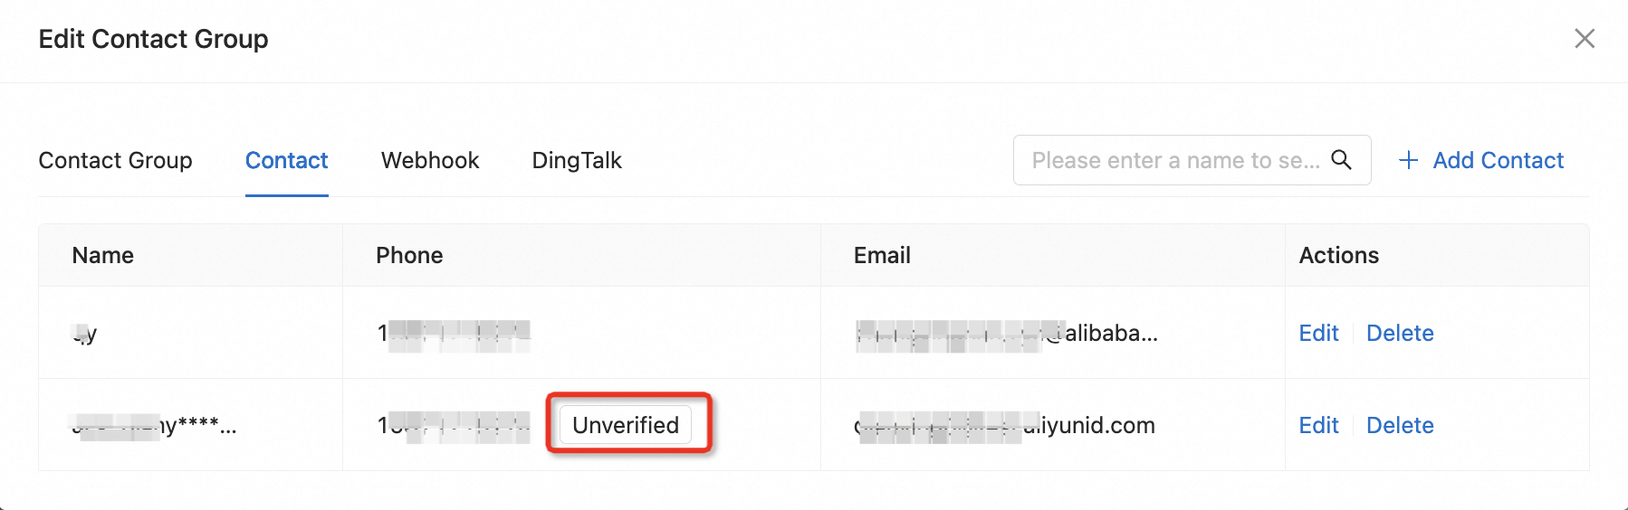Edit the contact with alibaba email
The image size is (1628, 510).
tap(1318, 333)
